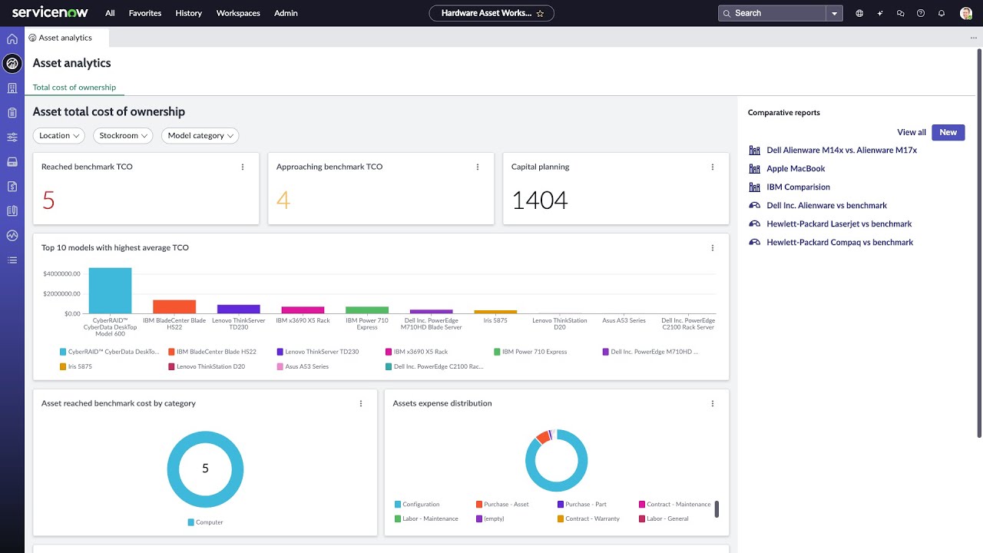Click the clipboard icon in the left sidebar
The image size is (983, 553).
click(12, 112)
